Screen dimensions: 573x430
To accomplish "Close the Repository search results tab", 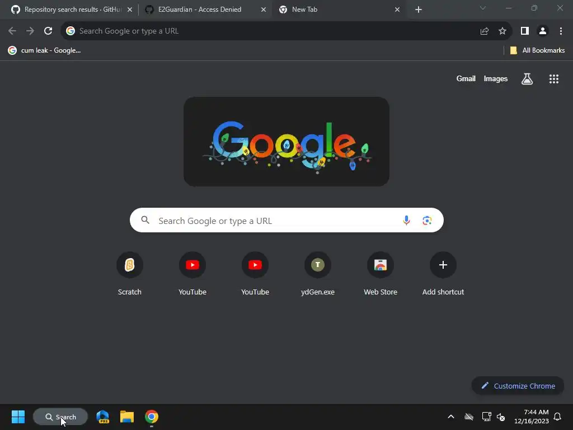I will click(130, 10).
